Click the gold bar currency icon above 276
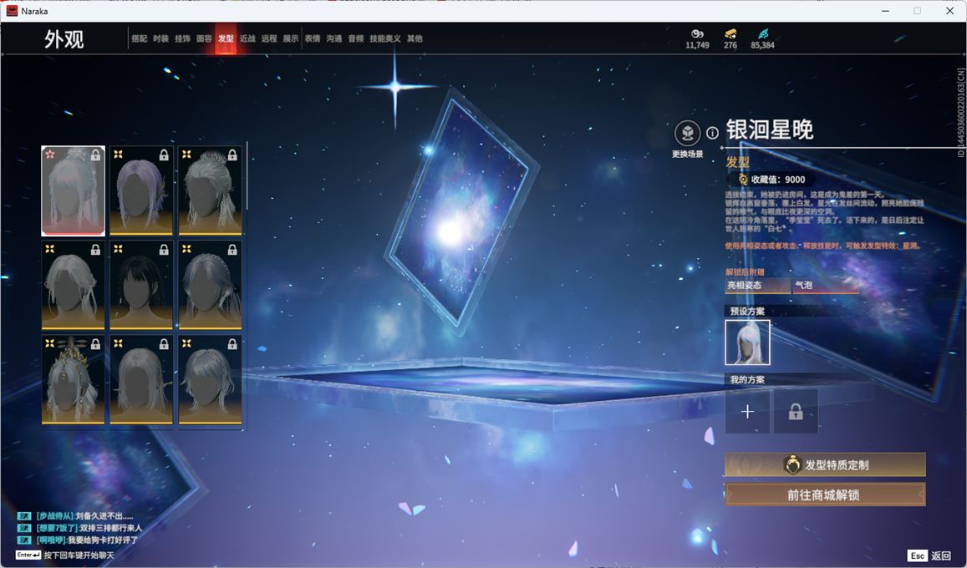The image size is (967, 568). pos(730,33)
